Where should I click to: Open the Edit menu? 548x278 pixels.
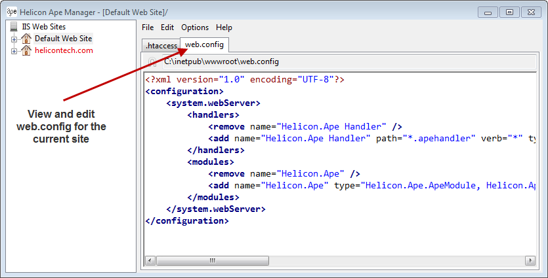167,27
